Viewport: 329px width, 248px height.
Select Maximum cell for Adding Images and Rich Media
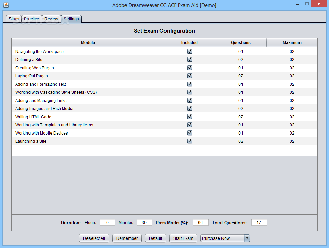coord(292,109)
